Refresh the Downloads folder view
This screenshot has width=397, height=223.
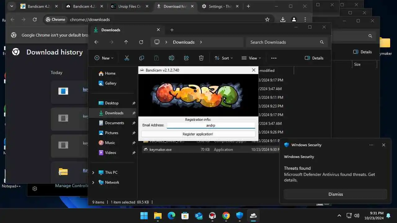[x=141, y=42]
